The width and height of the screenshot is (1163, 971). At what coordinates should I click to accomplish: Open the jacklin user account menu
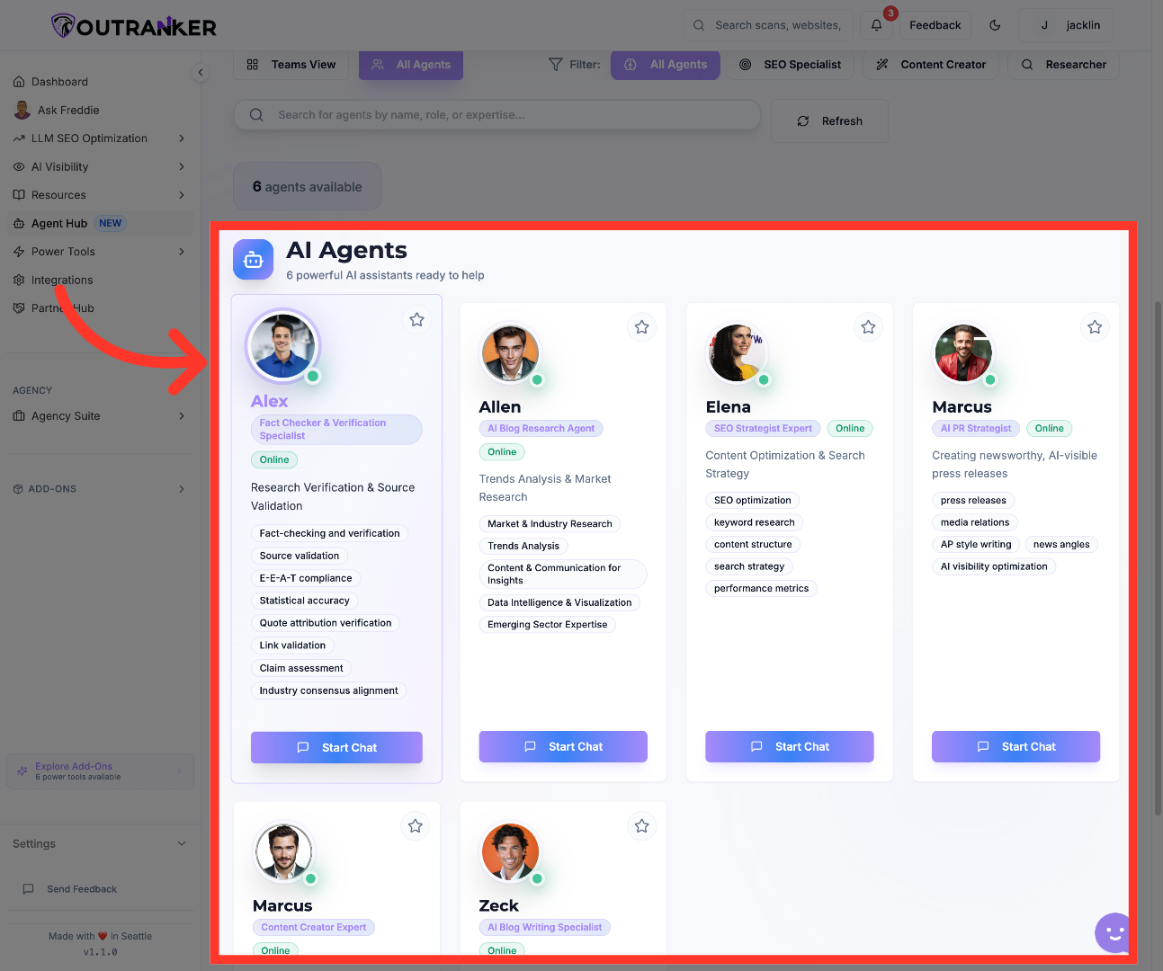tap(1067, 25)
